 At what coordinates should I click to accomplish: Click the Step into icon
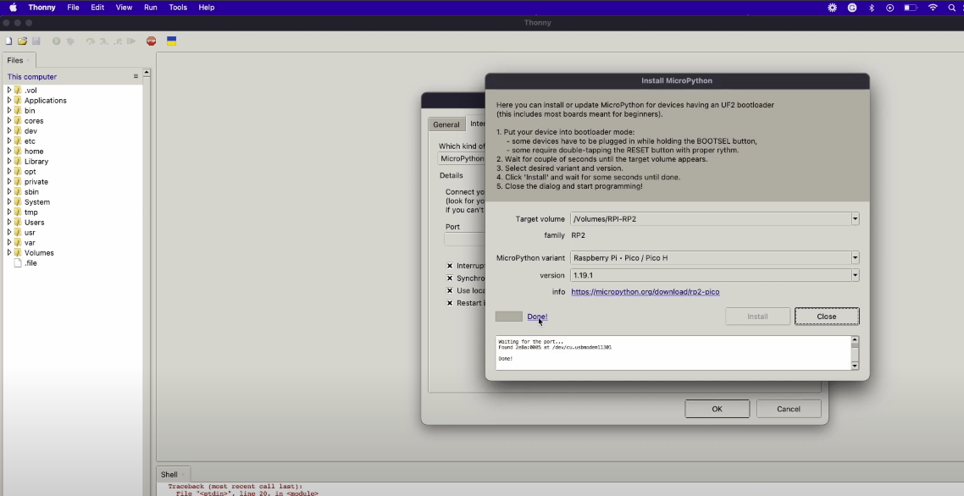click(103, 41)
